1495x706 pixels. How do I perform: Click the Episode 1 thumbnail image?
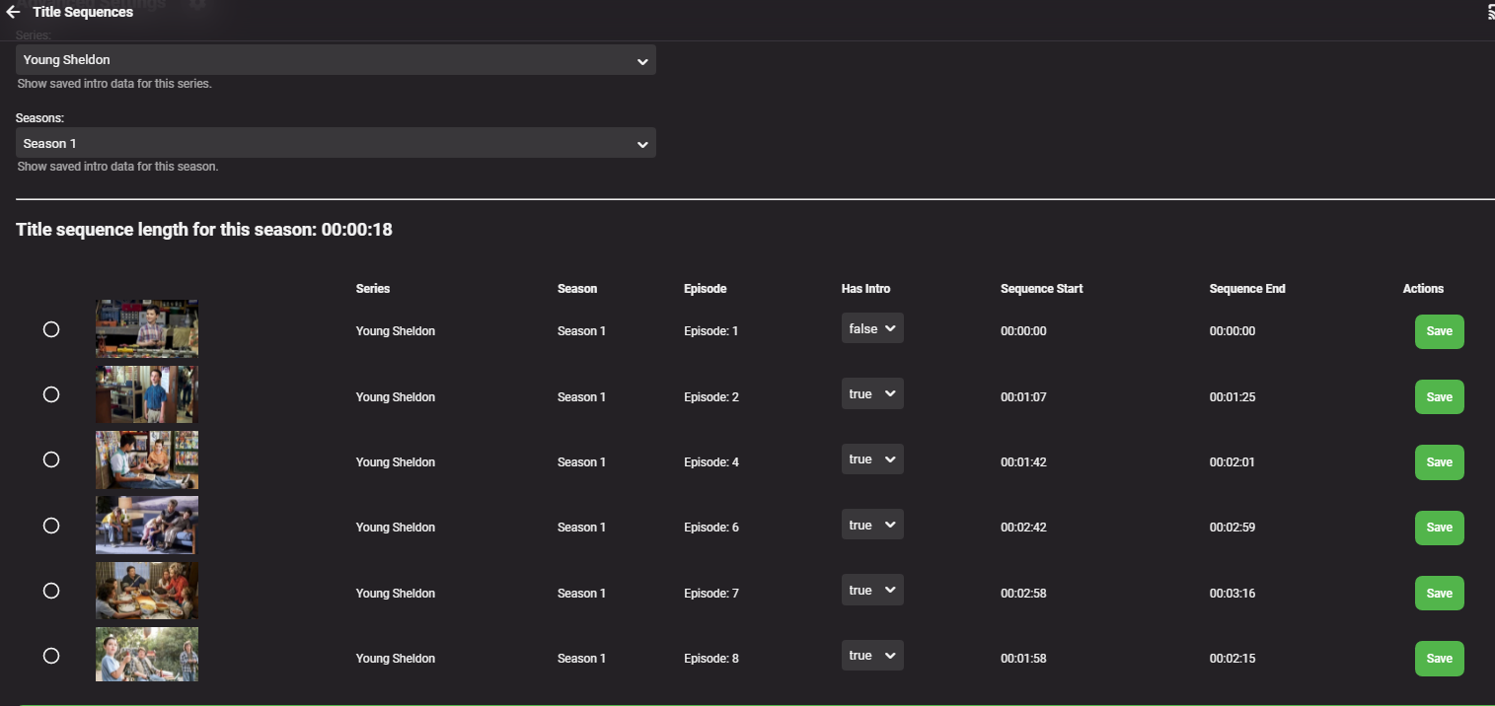tap(147, 328)
